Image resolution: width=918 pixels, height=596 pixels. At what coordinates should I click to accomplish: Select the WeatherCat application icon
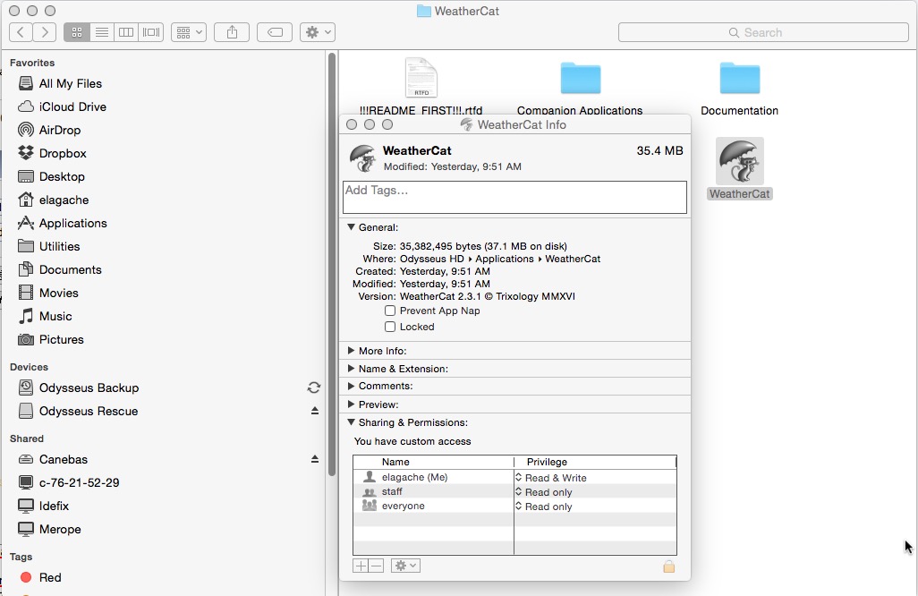pos(739,168)
